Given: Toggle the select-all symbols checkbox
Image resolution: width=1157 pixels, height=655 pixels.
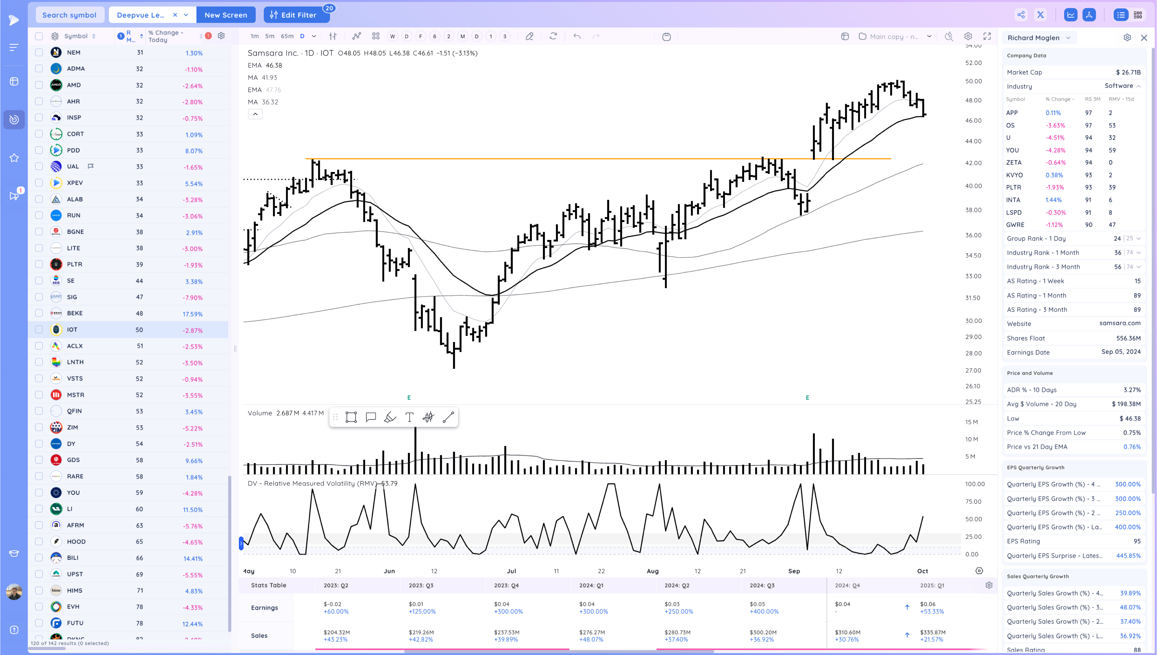Looking at the screenshot, I should [39, 36].
